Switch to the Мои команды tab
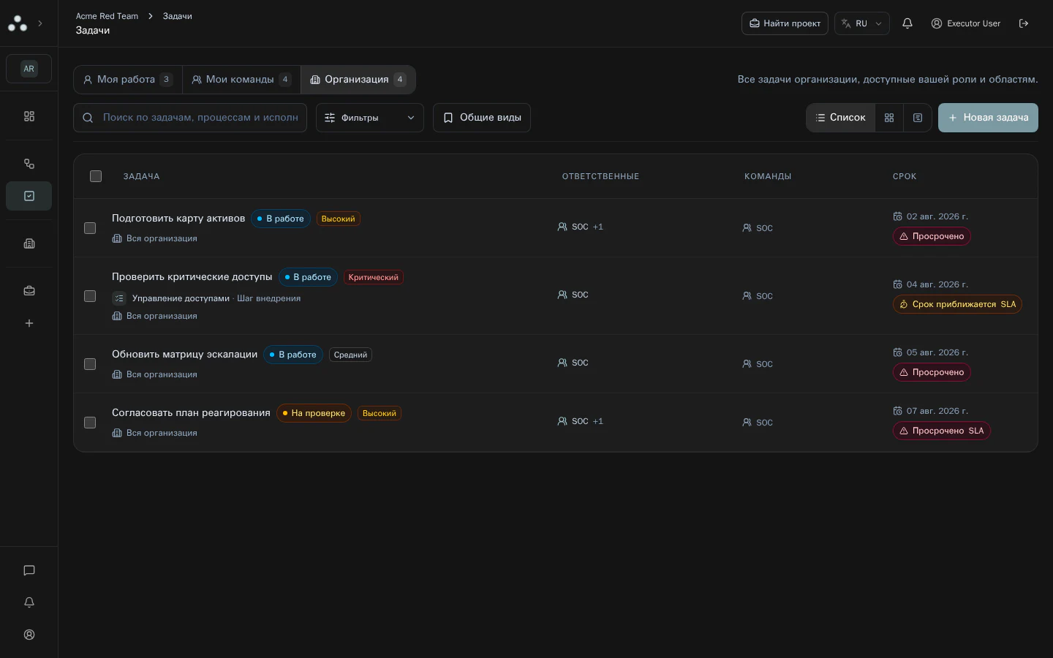The width and height of the screenshot is (1053, 658). (241, 80)
